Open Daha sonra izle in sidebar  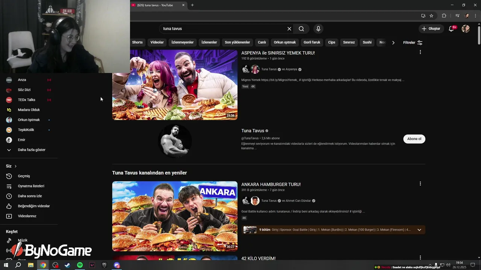coord(29,196)
